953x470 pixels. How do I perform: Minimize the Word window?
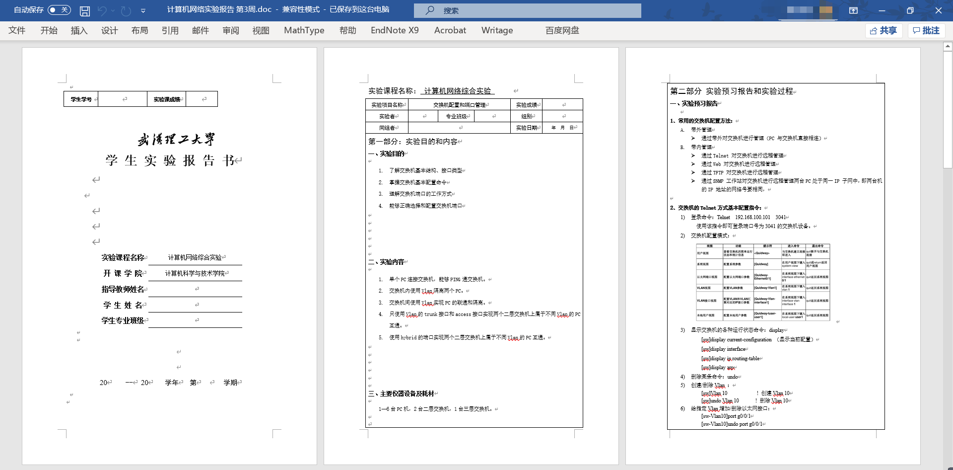[x=882, y=10]
